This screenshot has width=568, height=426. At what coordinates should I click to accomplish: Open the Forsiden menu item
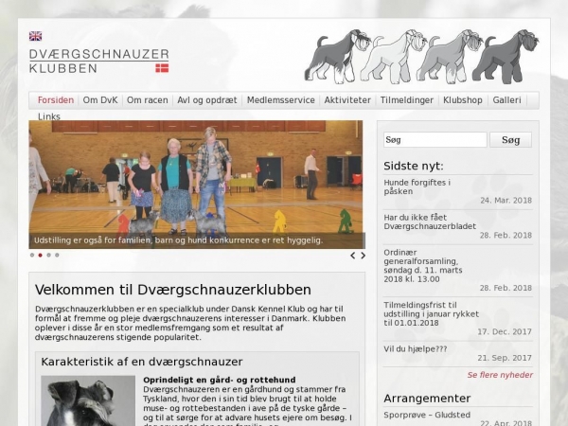click(56, 100)
